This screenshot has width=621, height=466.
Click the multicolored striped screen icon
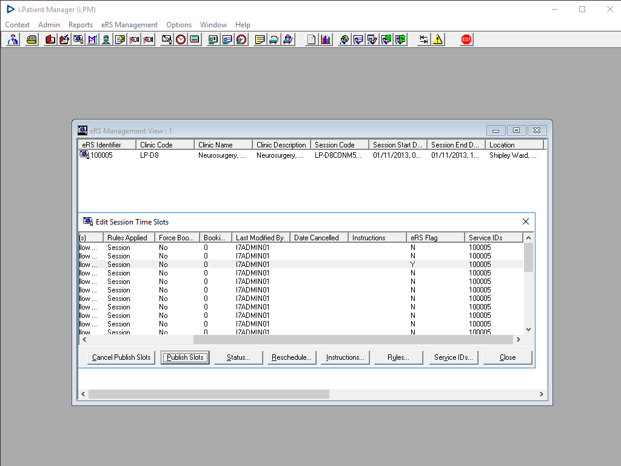tap(195, 39)
